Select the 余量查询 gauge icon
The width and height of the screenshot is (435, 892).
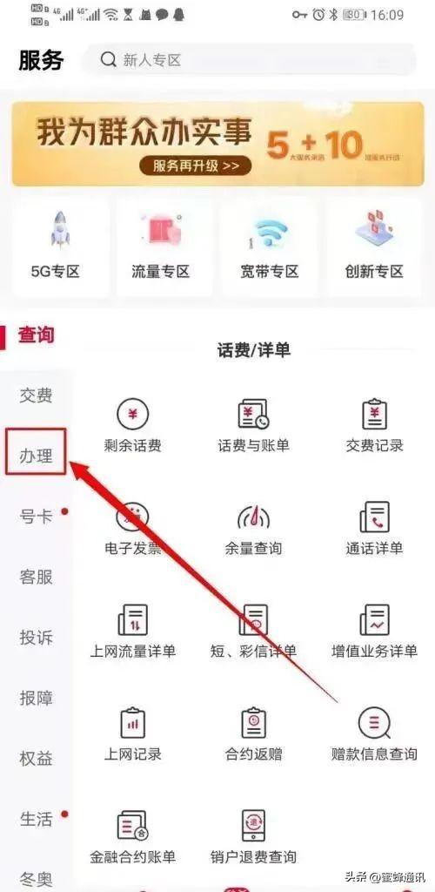pos(253,517)
